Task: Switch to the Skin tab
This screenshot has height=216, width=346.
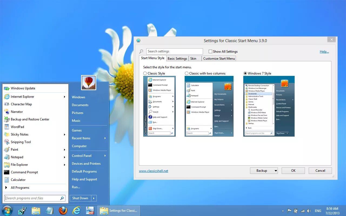Action: (x=194, y=58)
